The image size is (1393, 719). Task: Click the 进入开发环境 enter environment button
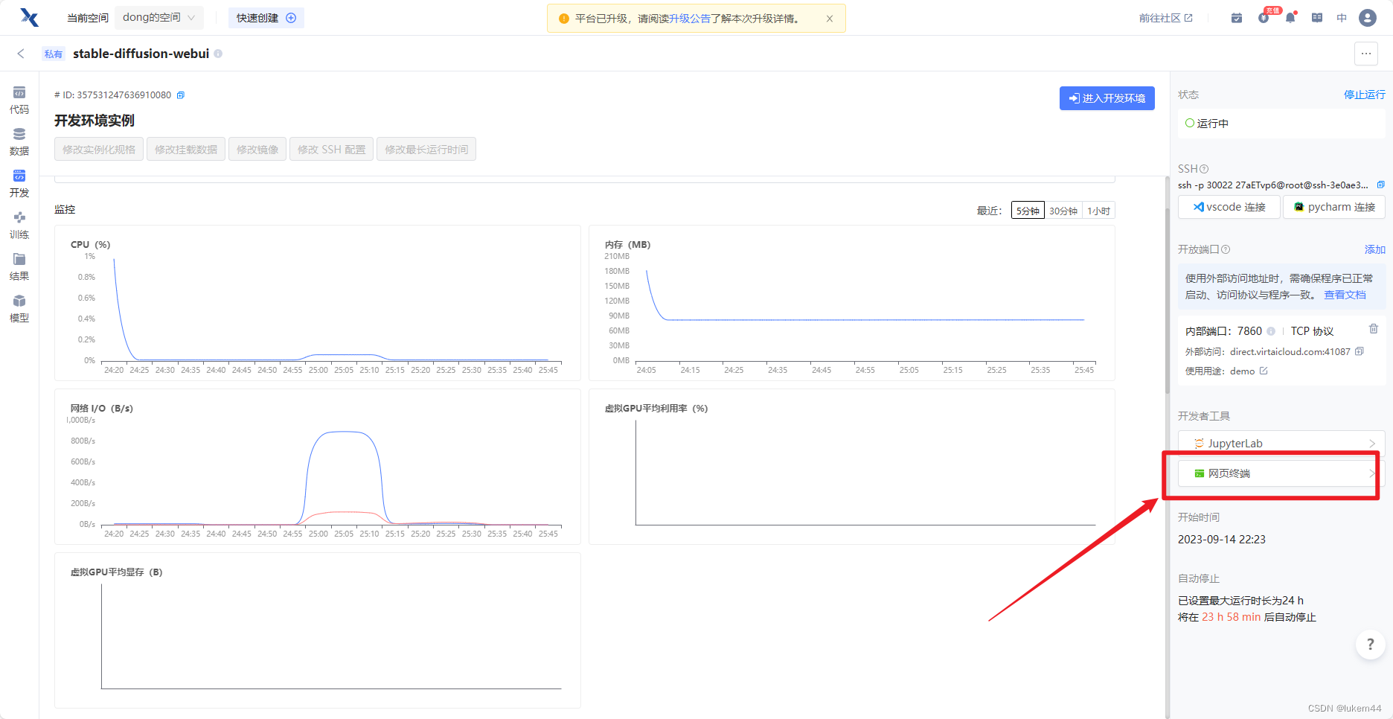pyautogui.click(x=1107, y=98)
